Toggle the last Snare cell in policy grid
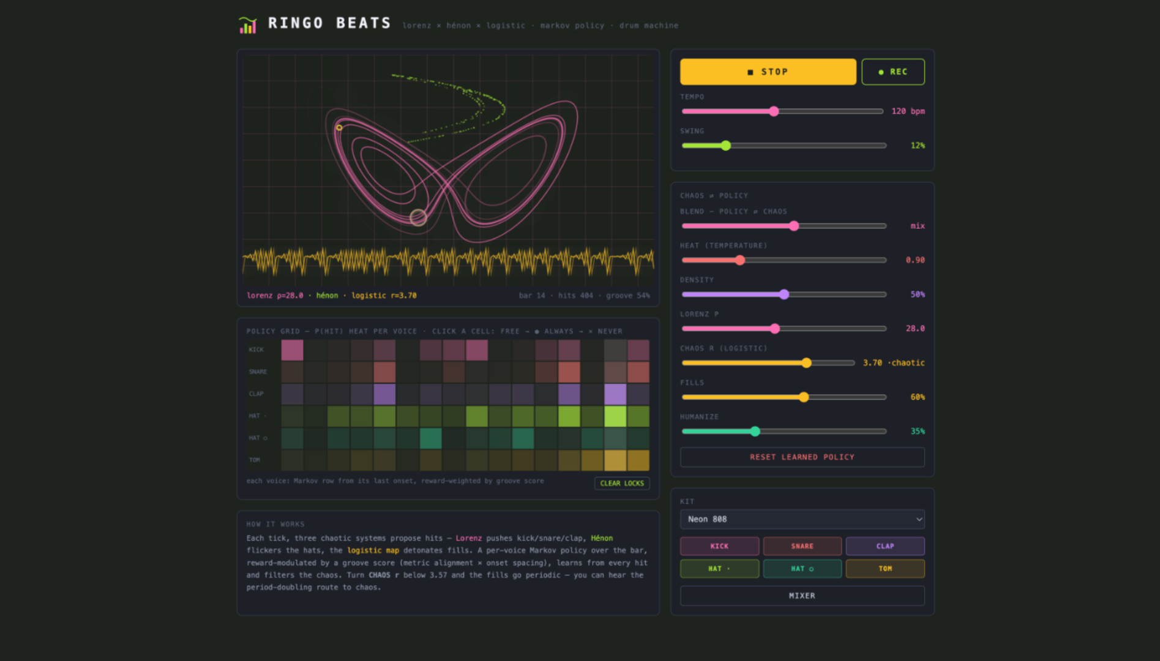Viewport: 1160px width, 661px height. point(638,372)
